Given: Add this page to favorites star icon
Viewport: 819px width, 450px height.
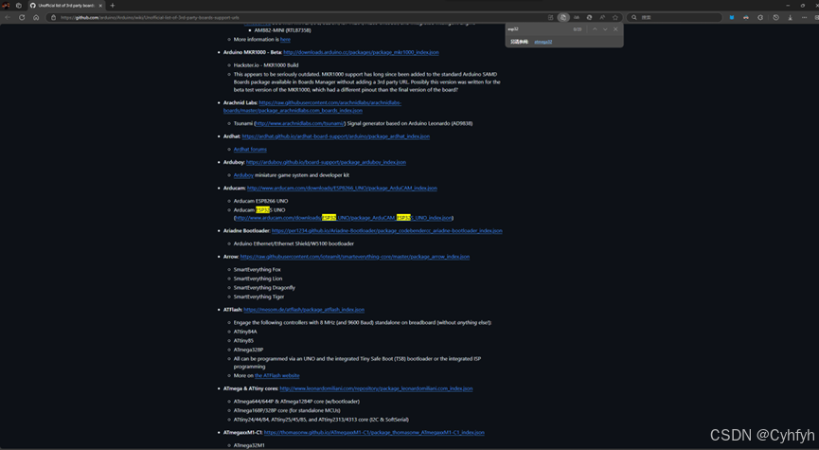Looking at the screenshot, I should click(615, 17).
